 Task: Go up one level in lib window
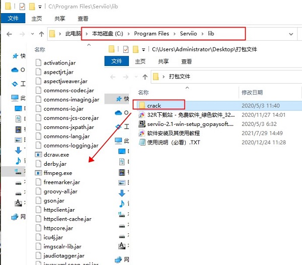[x=41, y=34]
